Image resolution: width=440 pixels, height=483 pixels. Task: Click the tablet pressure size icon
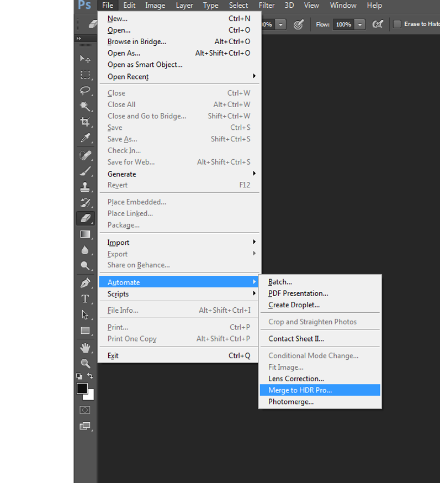tap(299, 24)
